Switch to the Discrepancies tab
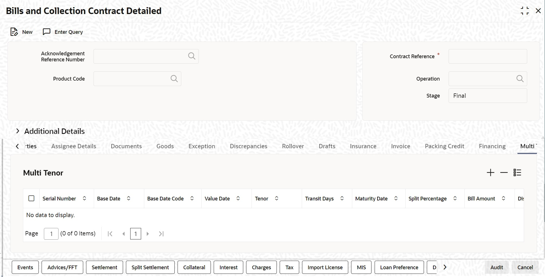The height and width of the screenshot is (277, 545). pyautogui.click(x=248, y=146)
